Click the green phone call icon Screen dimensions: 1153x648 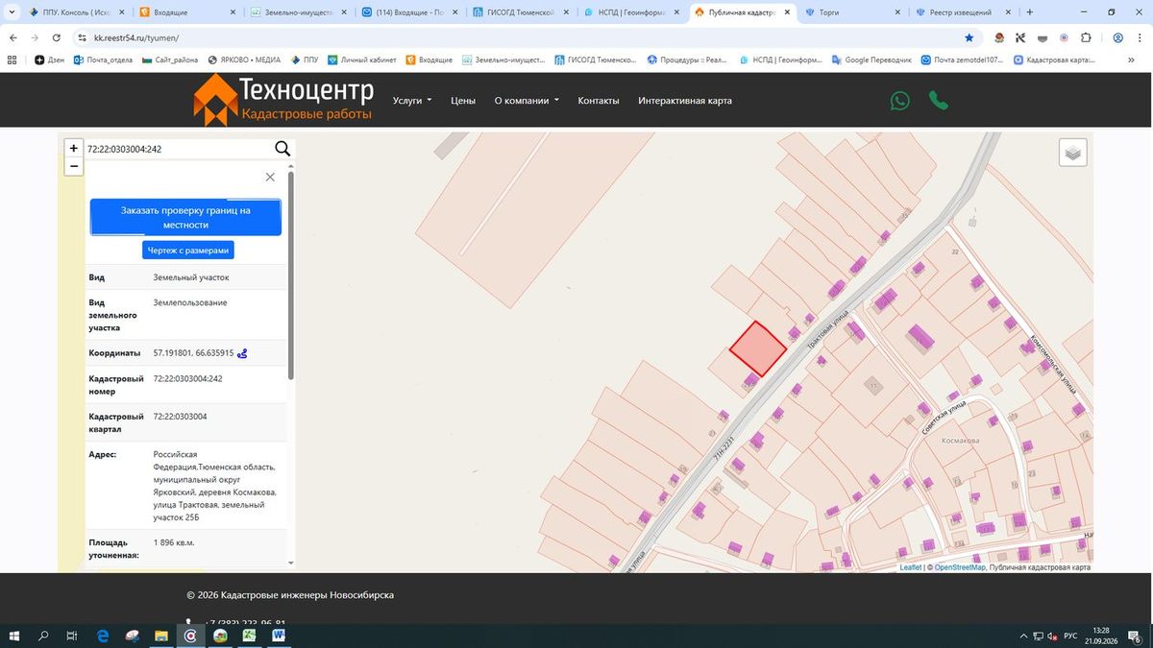click(x=938, y=100)
